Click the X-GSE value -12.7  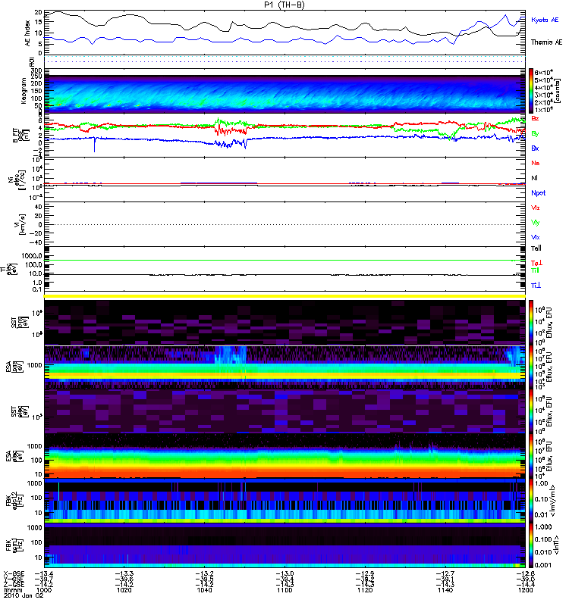(445, 573)
